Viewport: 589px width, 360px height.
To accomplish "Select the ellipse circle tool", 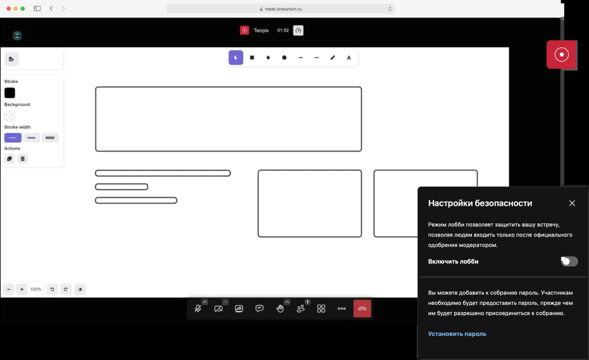I will [284, 58].
